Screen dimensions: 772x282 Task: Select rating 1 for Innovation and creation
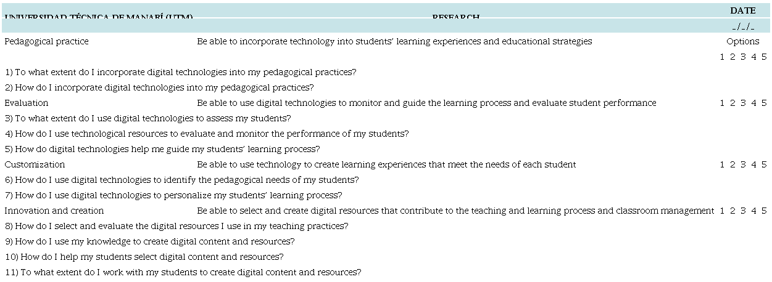[x=722, y=211]
